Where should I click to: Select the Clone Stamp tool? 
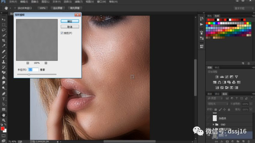point(4,62)
